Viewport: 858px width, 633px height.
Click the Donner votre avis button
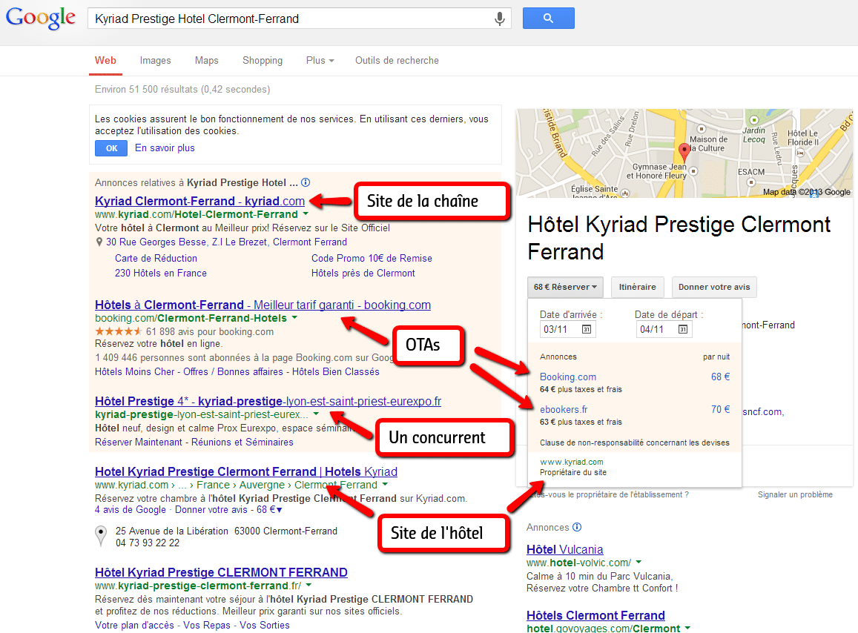click(714, 287)
